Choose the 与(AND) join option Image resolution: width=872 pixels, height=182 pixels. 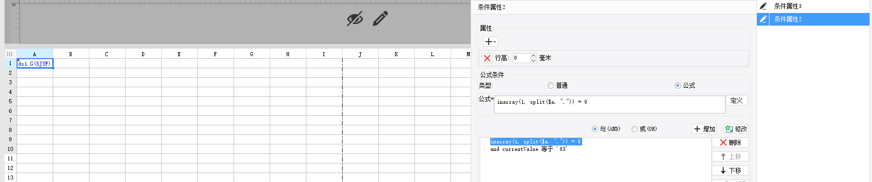click(x=606, y=129)
